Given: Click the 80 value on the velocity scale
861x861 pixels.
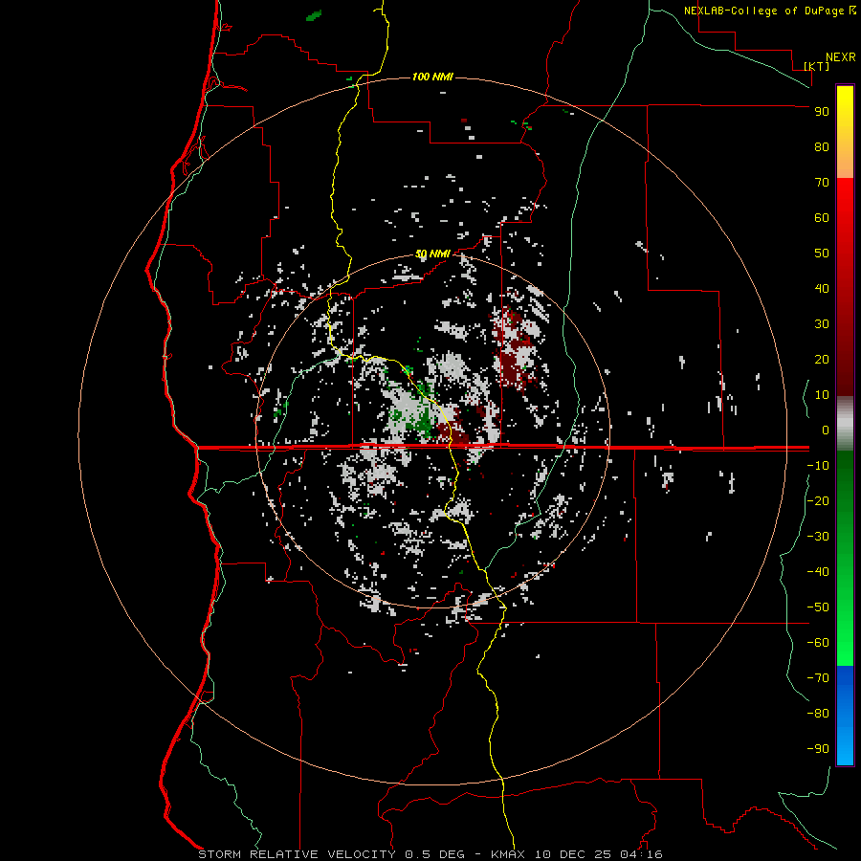Looking at the screenshot, I should pyautogui.click(x=822, y=146).
